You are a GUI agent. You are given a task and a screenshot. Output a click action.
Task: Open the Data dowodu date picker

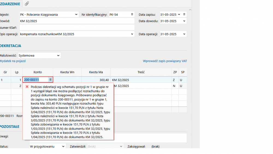[x=184, y=21]
